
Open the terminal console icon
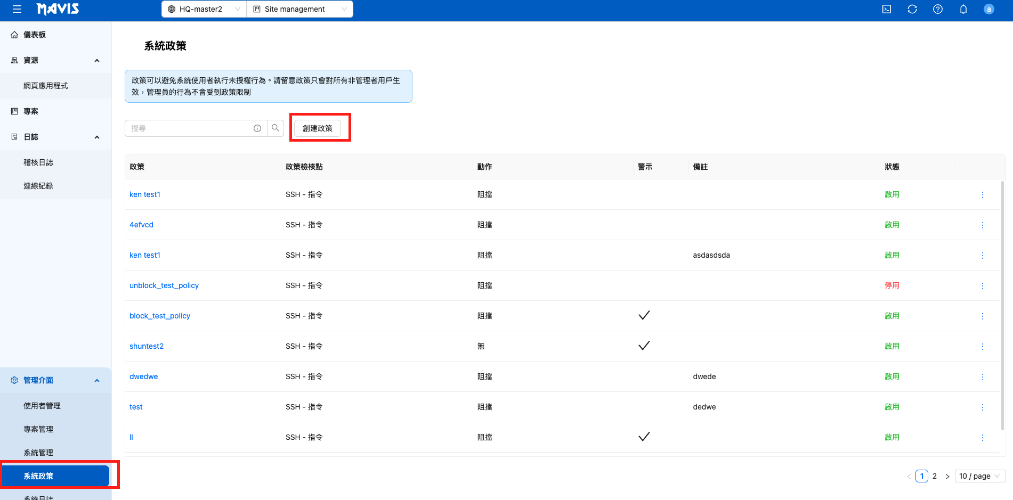tap(887, 9)
